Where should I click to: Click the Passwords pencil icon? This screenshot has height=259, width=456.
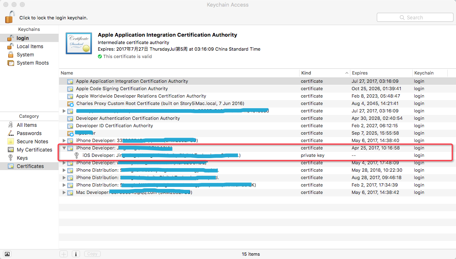coord(10,133)
